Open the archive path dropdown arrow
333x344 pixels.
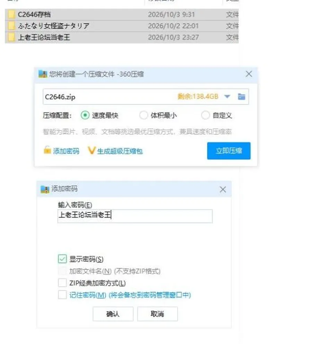point(227,96)
